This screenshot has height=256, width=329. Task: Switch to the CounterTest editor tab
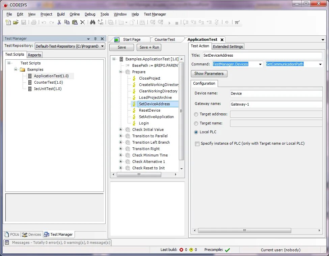[x=165, y=39]
